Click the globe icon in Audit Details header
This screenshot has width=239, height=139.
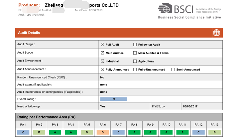coord(216,33)
